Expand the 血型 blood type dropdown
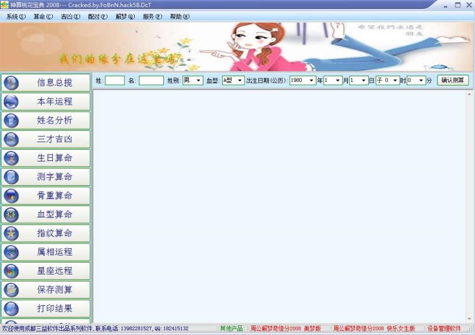 240,80
